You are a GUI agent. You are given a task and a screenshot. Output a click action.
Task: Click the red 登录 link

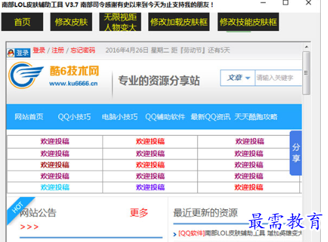pyautogui.click(x=39, y=50)
